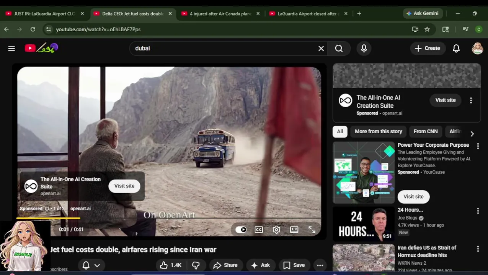Start voice search with the microphone
The width and height of the screenshot is (488, 275).
click(364, 49)
